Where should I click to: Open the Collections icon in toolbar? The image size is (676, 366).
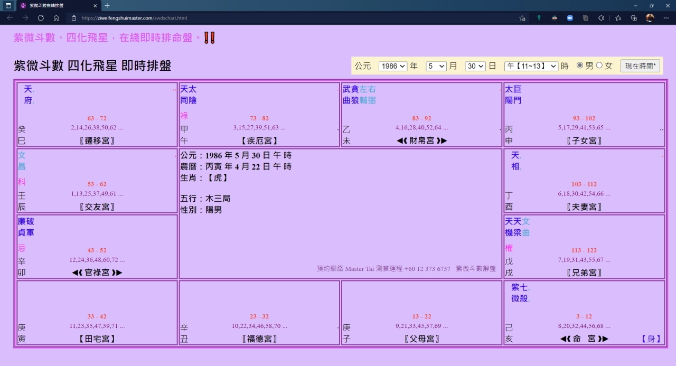tap(634, 18)
